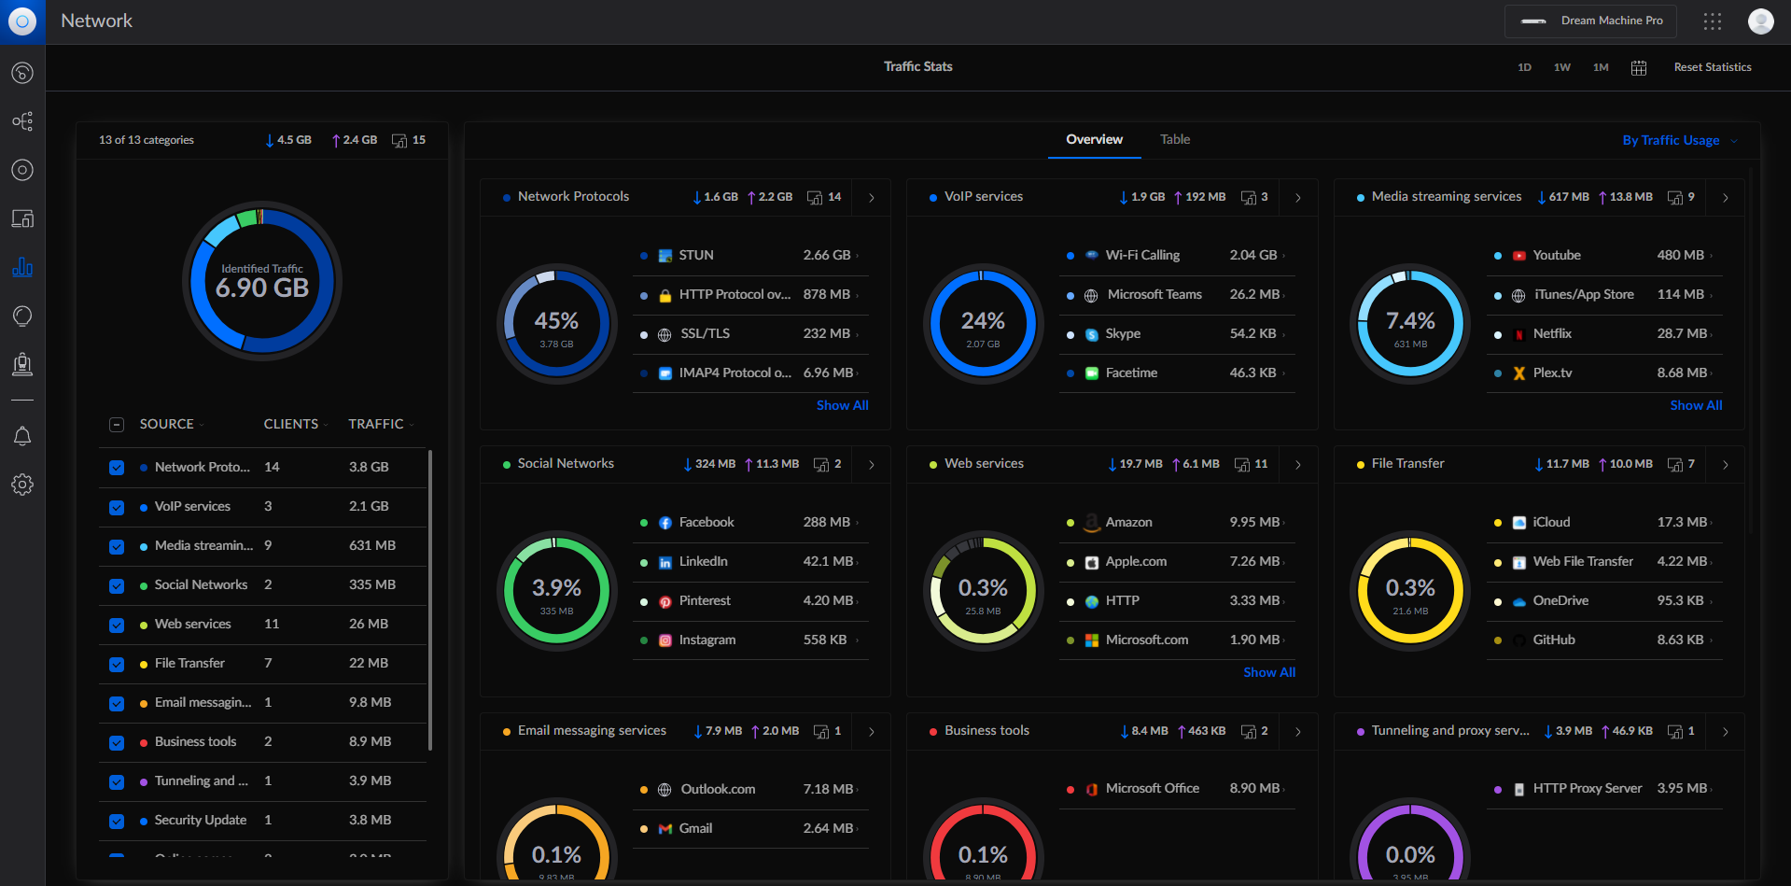Show All in Media streaming services card
This screenshot has height=886, width=1791.
click(1696, 405)
